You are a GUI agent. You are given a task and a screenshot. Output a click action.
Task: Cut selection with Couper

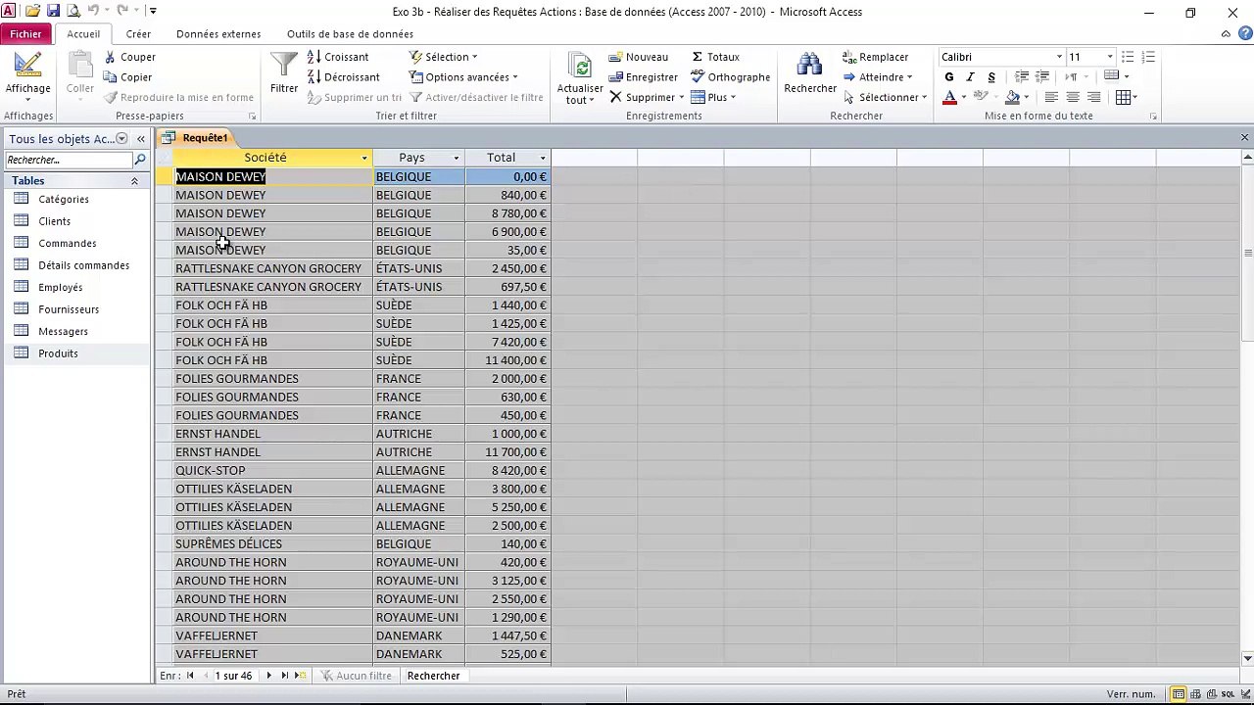point(130,57)
